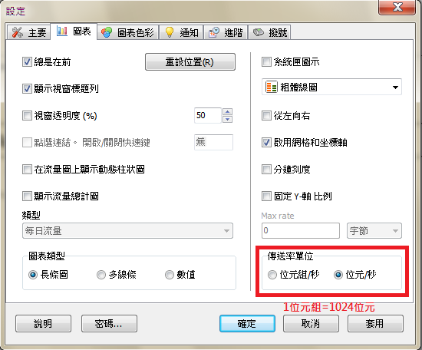Click the color balls icon for 圖表色彩

coord(107,32)
